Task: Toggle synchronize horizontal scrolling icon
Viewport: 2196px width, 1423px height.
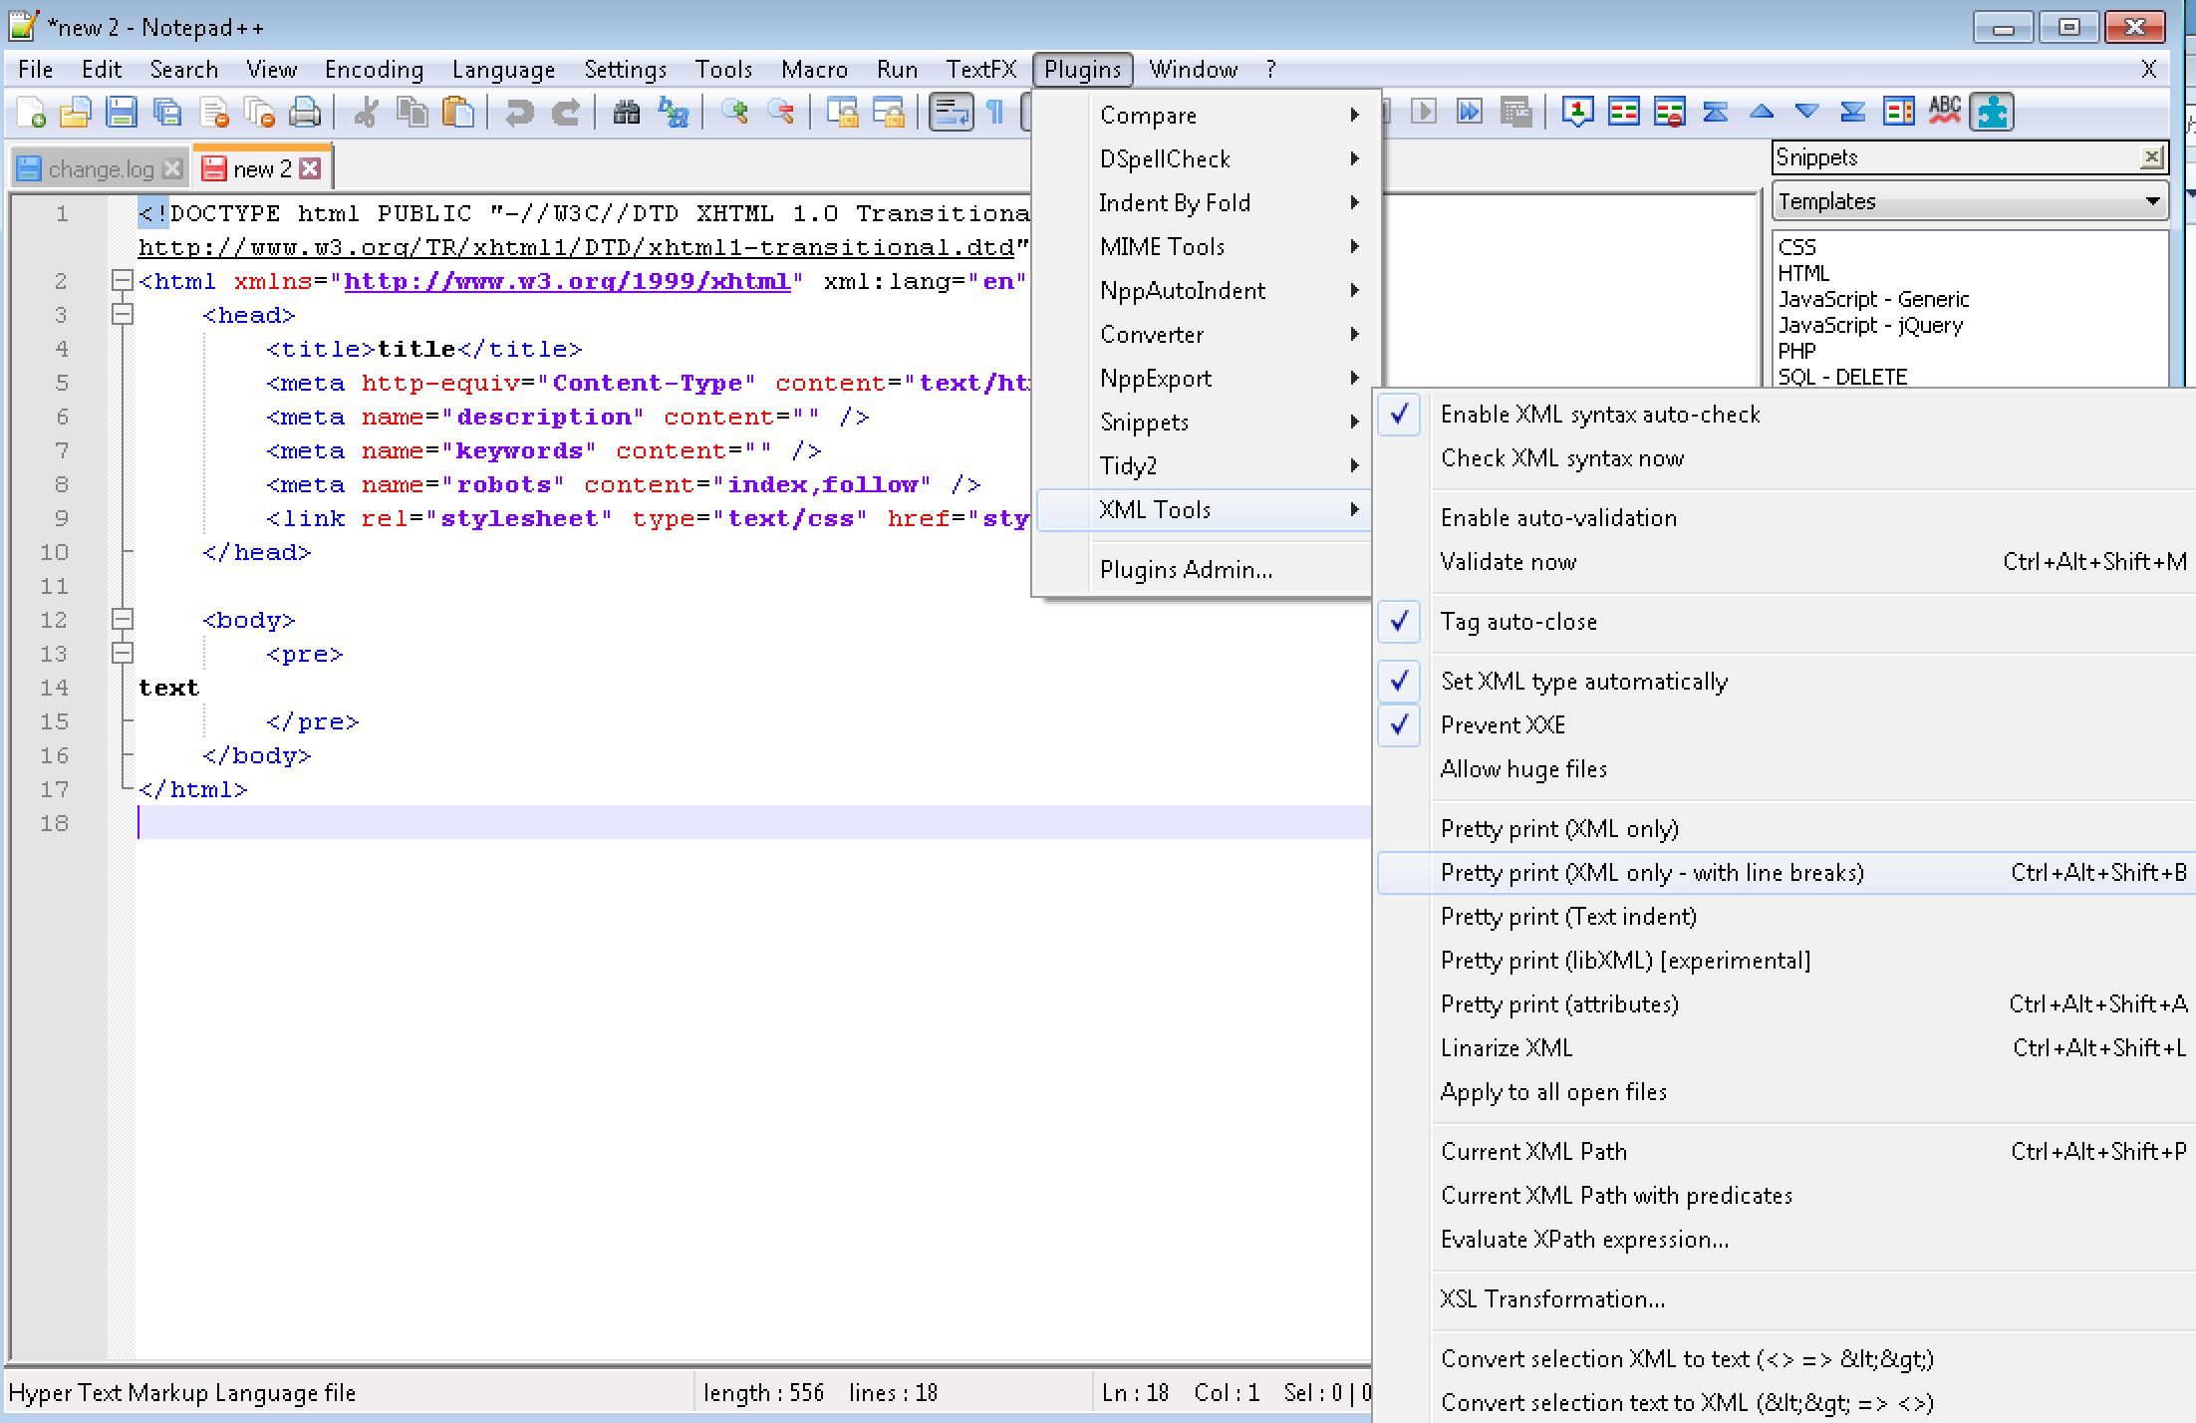Action: click(x=888, y=113)
